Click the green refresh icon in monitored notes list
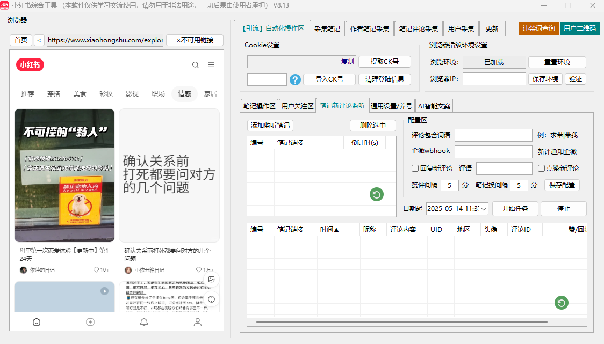The width and height of the screenshot is (604, 344). click(376, 195)
